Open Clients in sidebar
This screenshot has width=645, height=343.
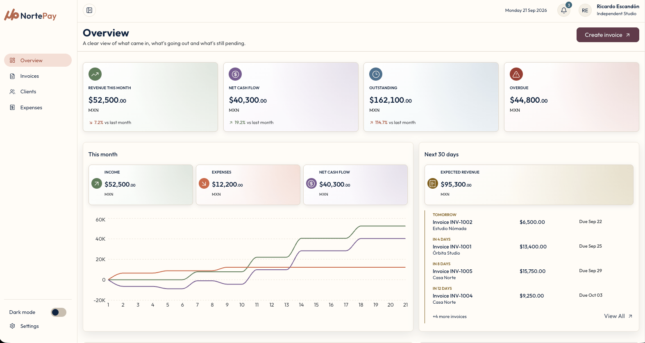pyautogui.click(x=38, y=92)
